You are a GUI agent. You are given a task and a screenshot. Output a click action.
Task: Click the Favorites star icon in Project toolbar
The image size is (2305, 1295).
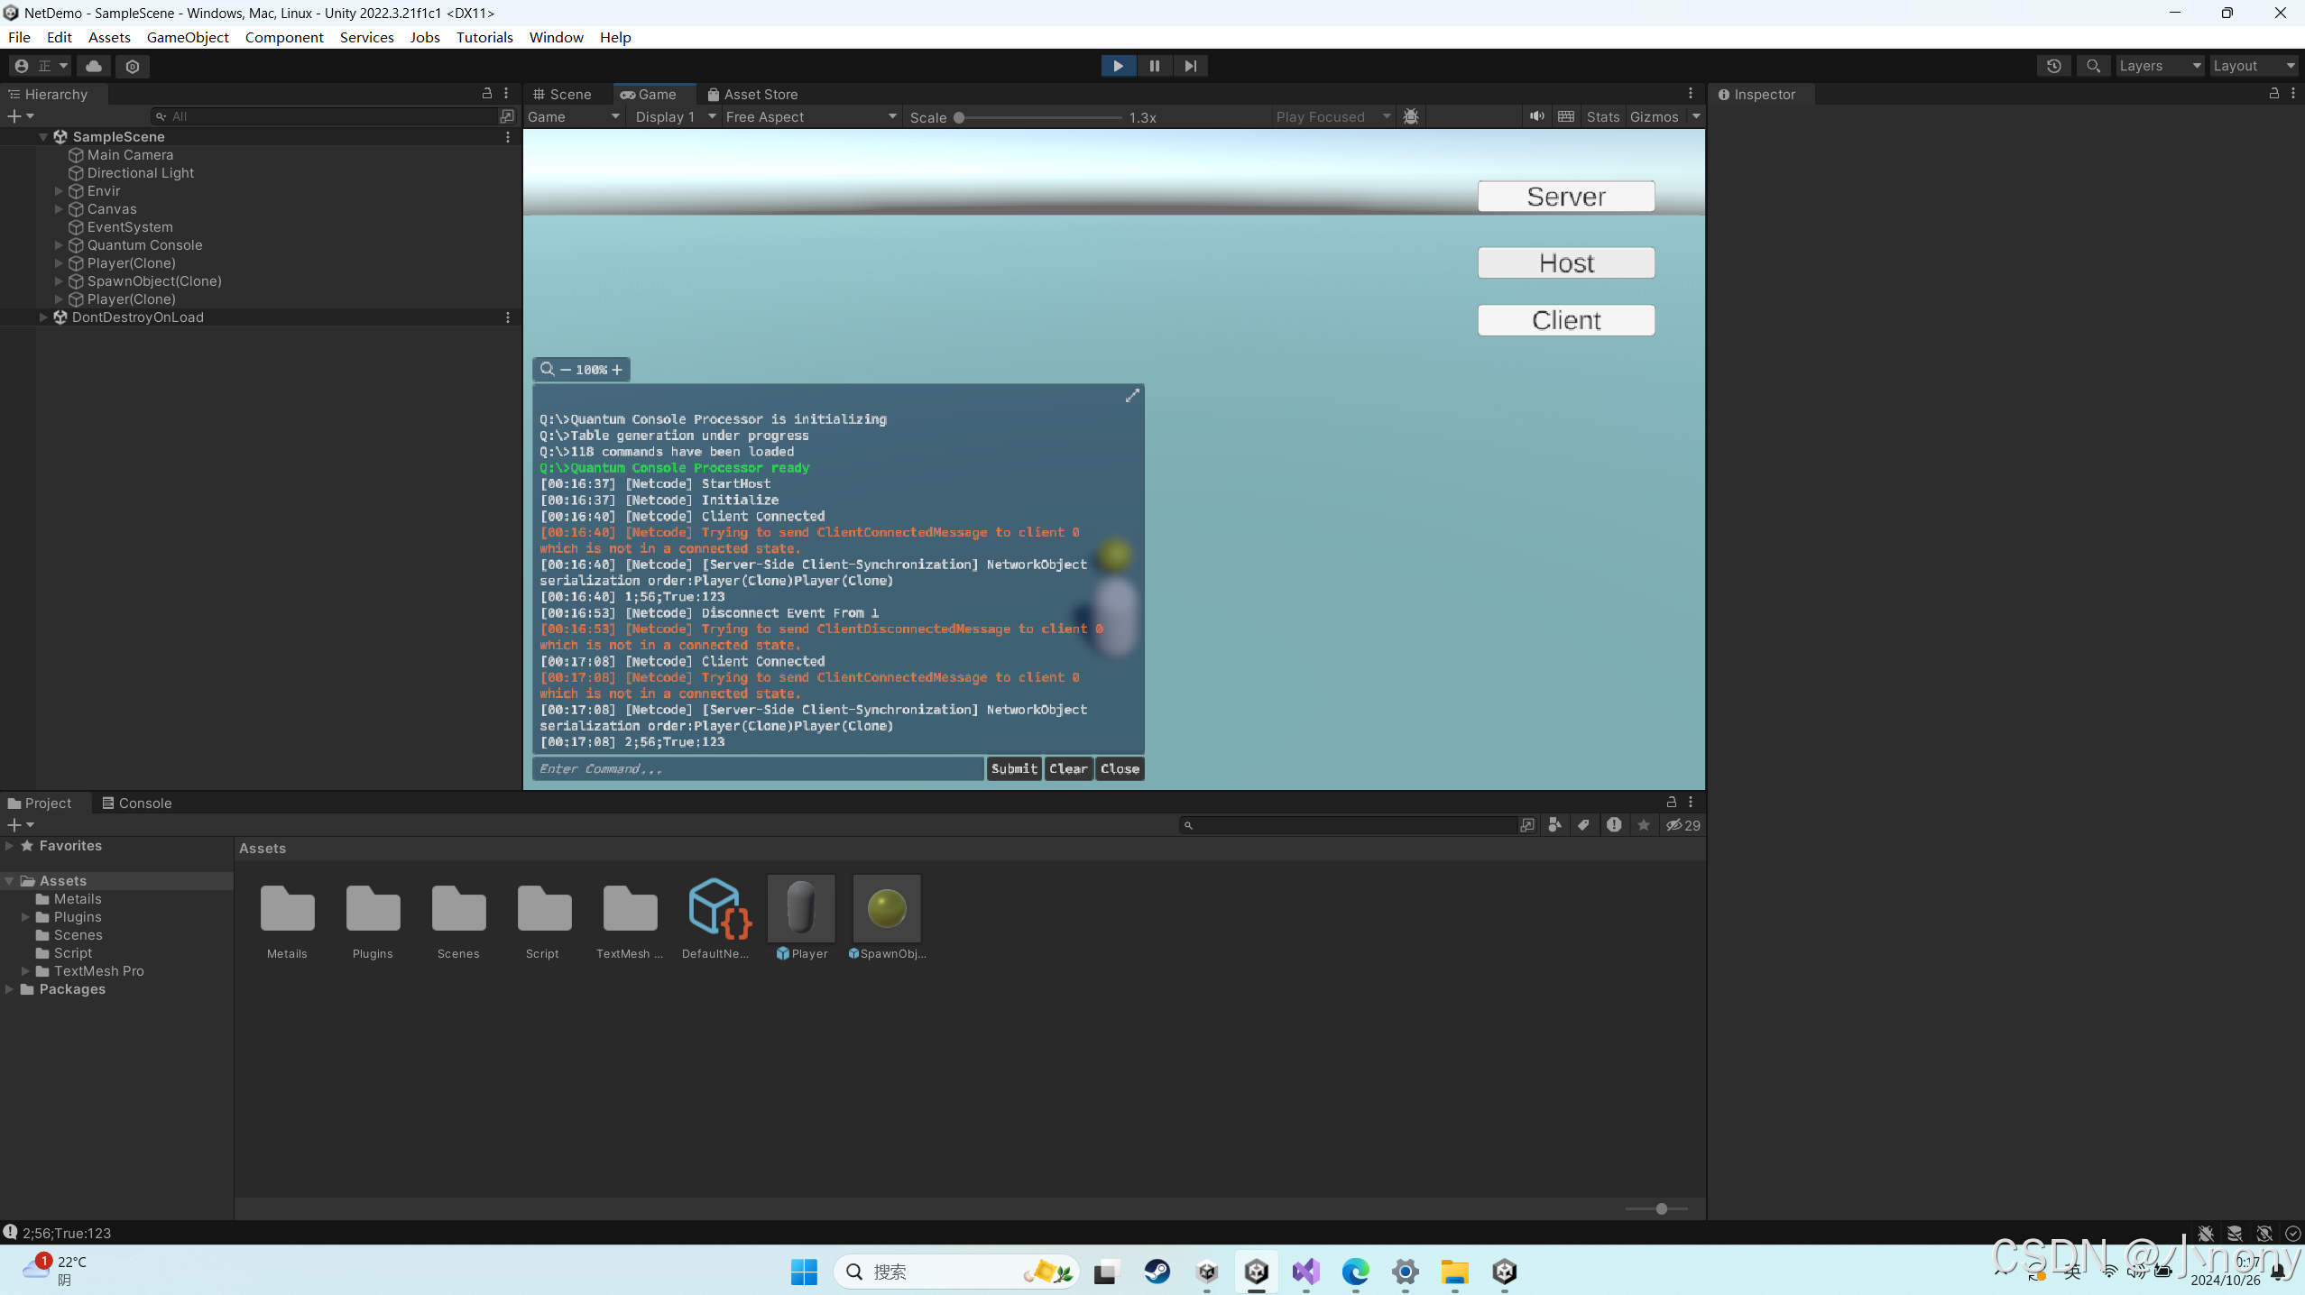point(1644,825)
